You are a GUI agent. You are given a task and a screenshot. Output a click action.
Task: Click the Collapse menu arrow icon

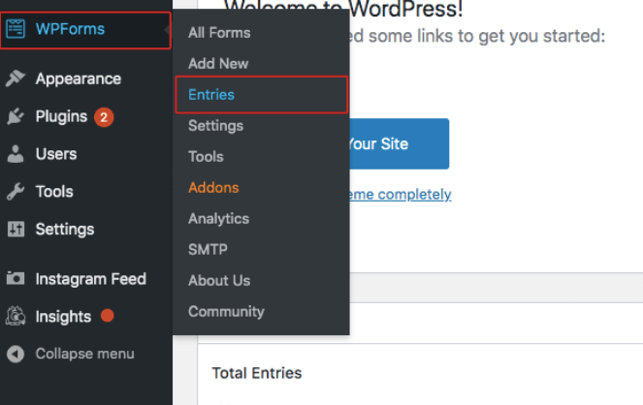tap(16, 354)
